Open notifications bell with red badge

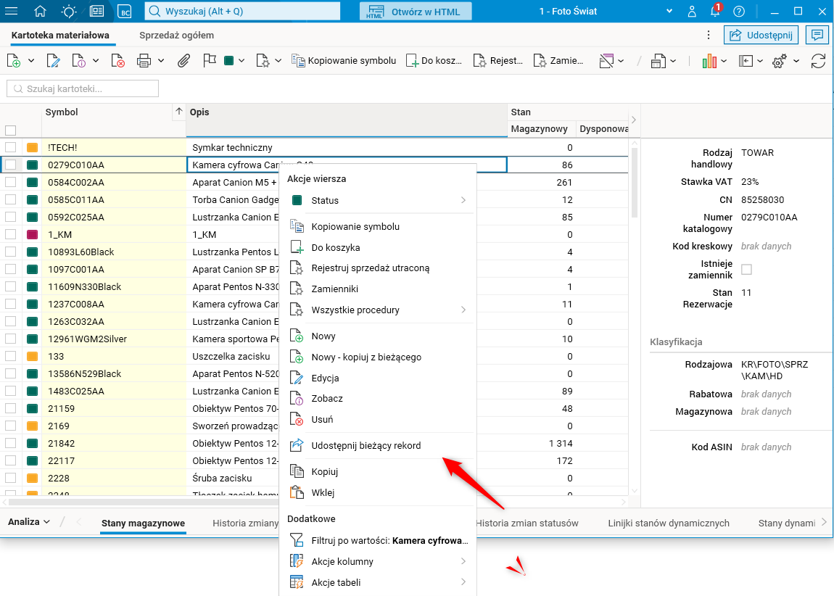coord(715,11)
